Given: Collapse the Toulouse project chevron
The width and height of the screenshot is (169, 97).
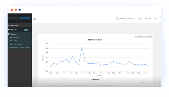Looking at the screenshot, I should [x=29, y=34].
